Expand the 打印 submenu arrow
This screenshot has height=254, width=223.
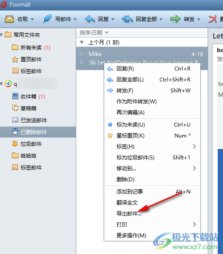point(195,224)
